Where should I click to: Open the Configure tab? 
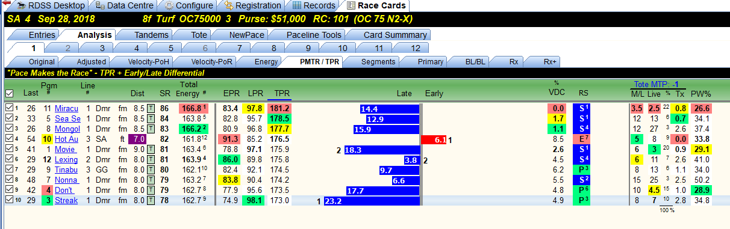click(186, 5)
